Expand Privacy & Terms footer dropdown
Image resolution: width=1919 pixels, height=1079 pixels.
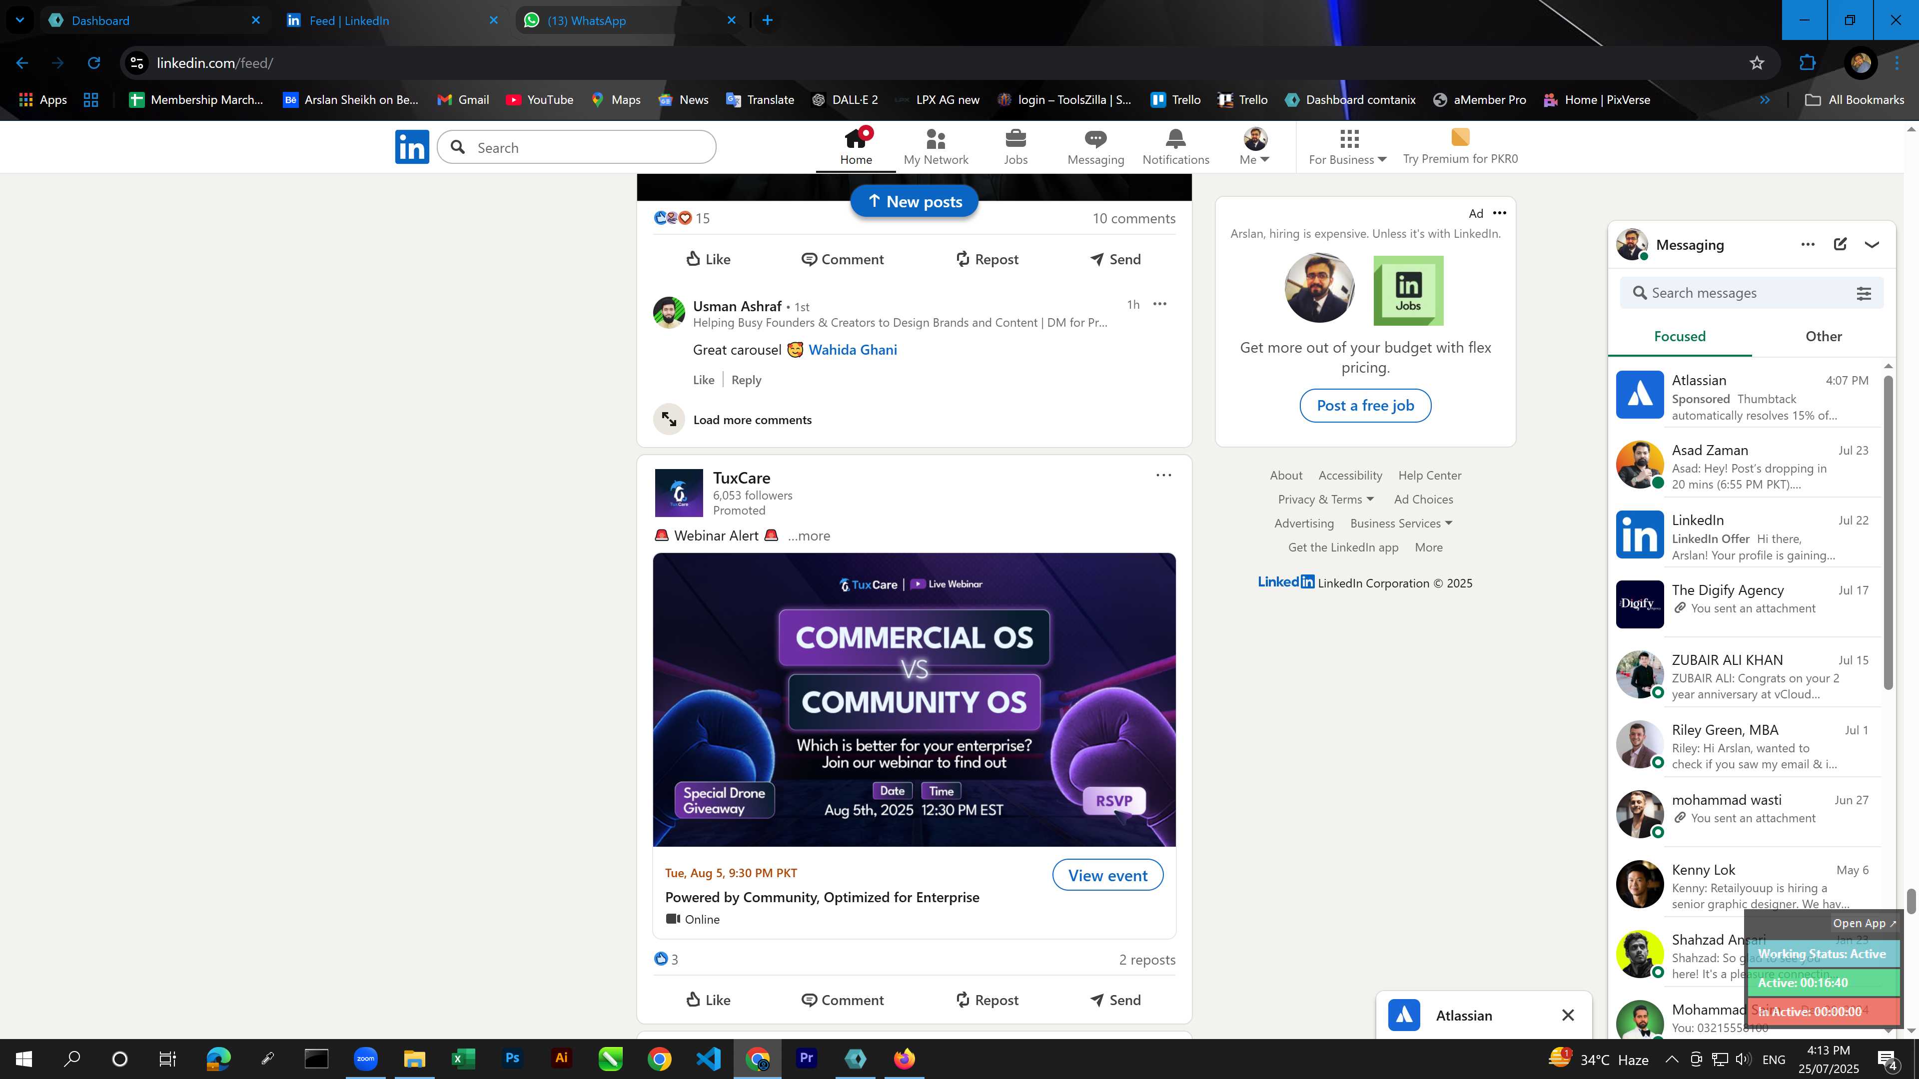point(1325,499)
